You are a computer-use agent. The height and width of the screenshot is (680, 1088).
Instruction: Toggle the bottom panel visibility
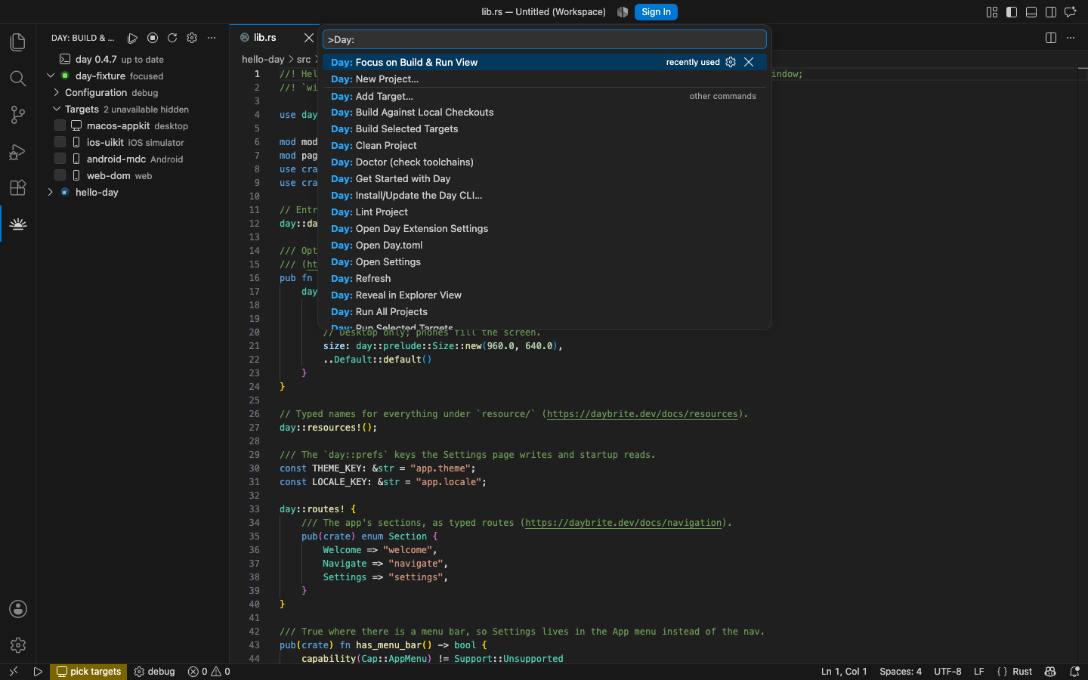pos(1031,12)
